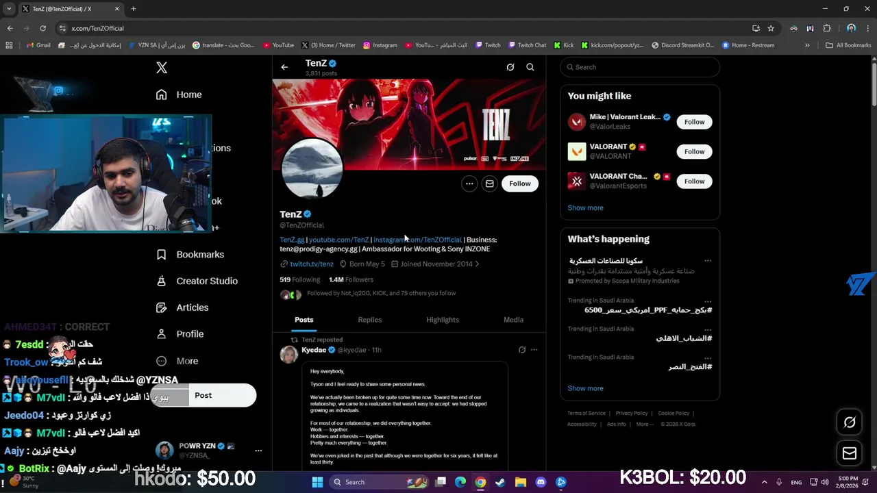Open twitch.tv/tenz link
The width and height of the screenshot is (877, 493).
312,264
